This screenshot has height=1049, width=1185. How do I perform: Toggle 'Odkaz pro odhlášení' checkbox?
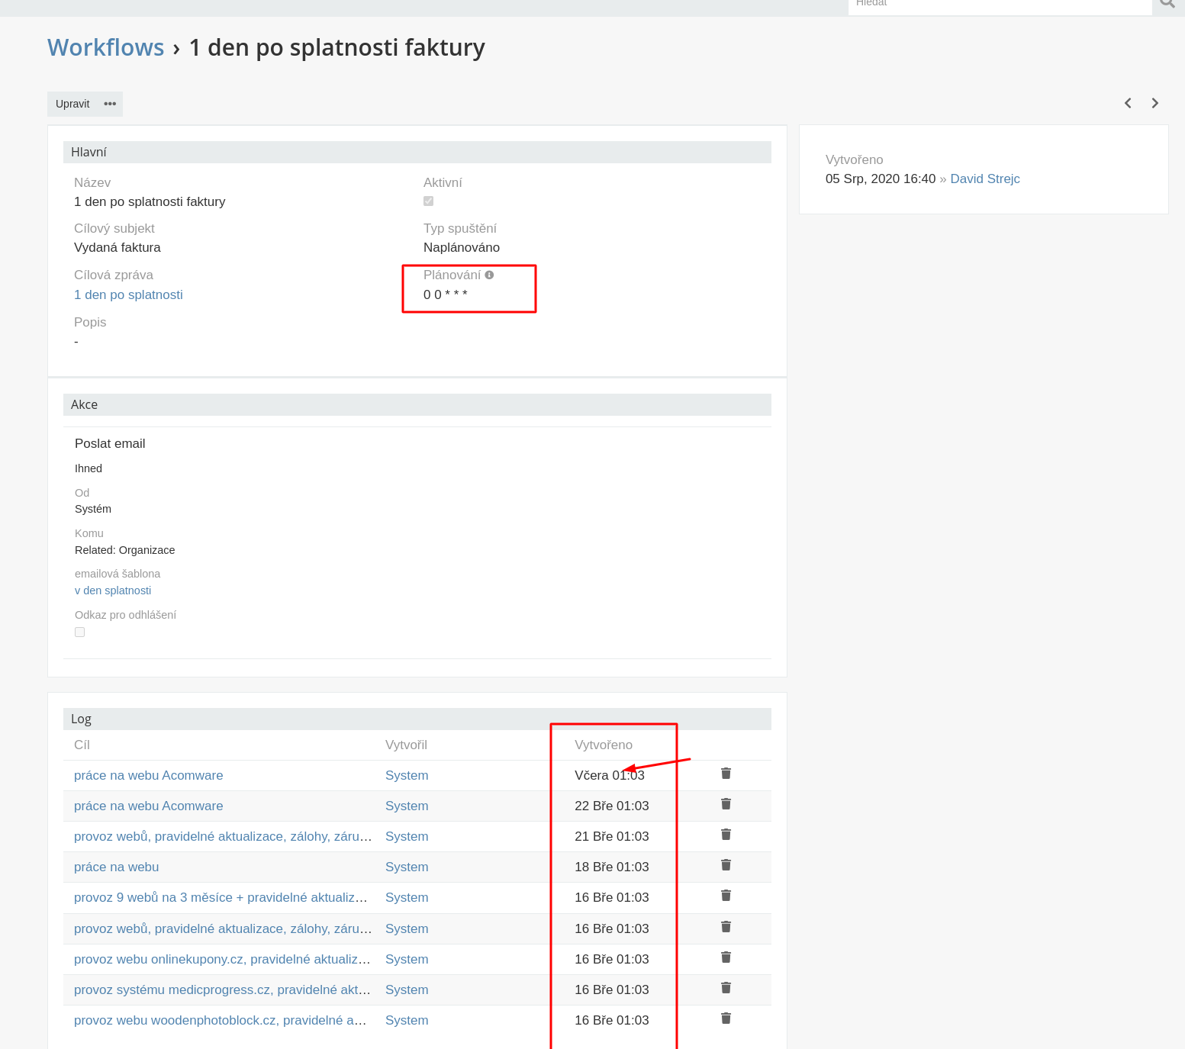click(x=79, y=632)
